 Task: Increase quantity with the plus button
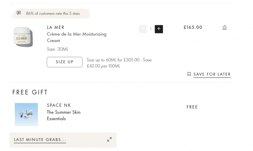pyautogui.click(x=159, y=29)
